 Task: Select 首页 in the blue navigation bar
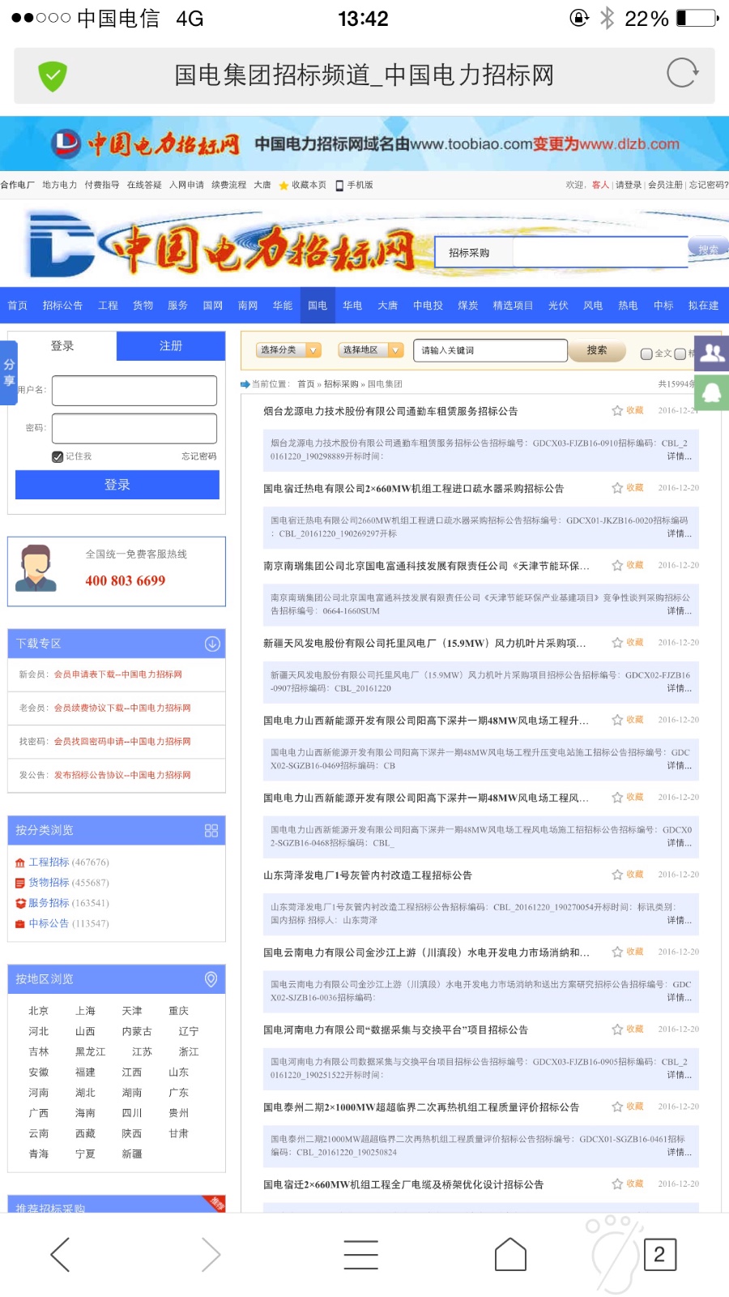point(18,306)
